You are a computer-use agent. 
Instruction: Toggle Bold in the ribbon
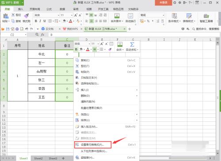click(36, 21)
